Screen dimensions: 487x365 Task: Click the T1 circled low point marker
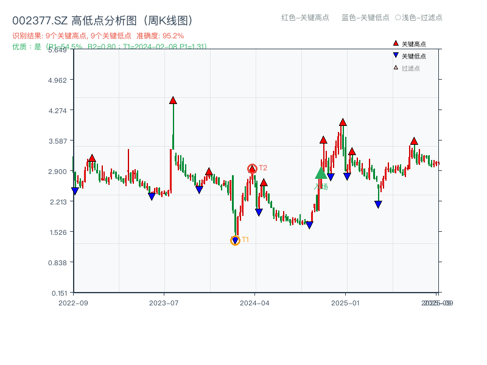point(235,240)
